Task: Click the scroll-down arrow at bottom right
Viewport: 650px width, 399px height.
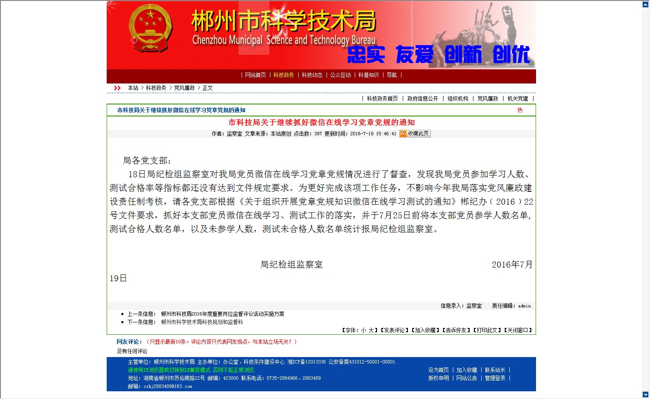Action: (x=645, y=395)
